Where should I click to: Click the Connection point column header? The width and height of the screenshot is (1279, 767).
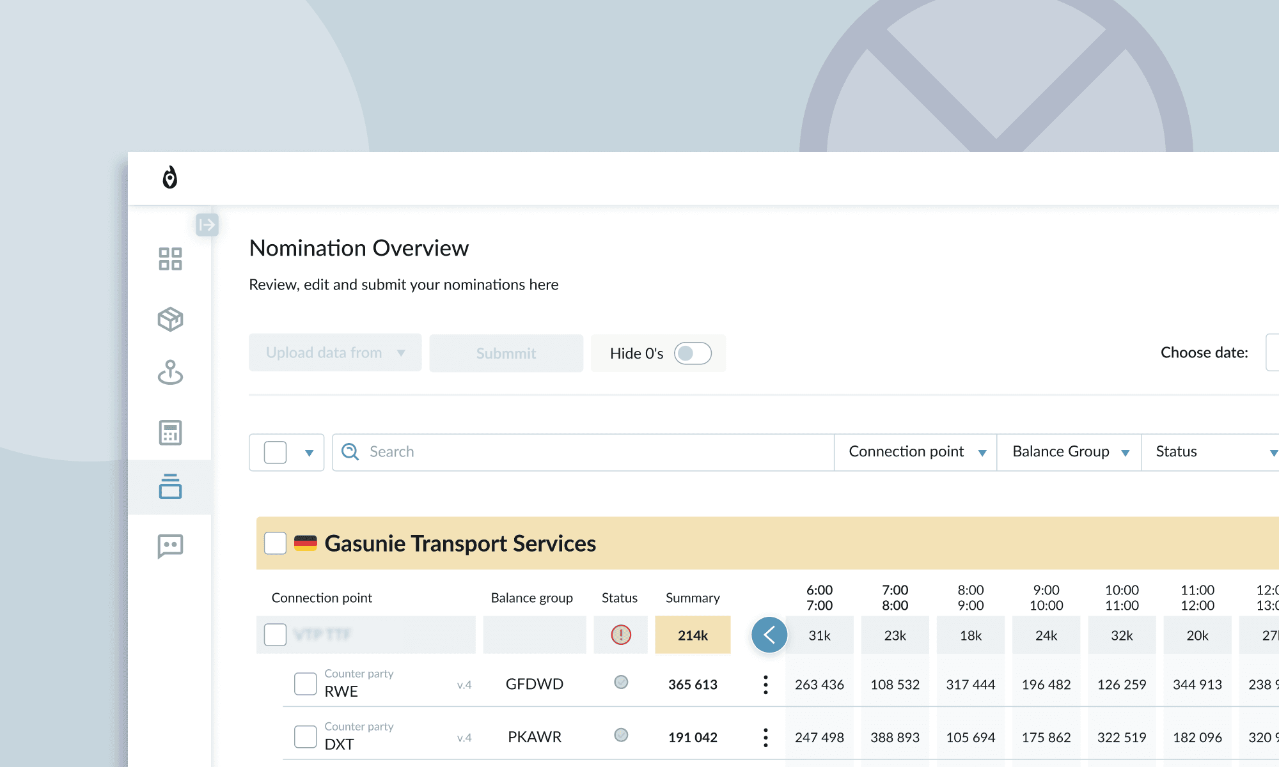322,598
